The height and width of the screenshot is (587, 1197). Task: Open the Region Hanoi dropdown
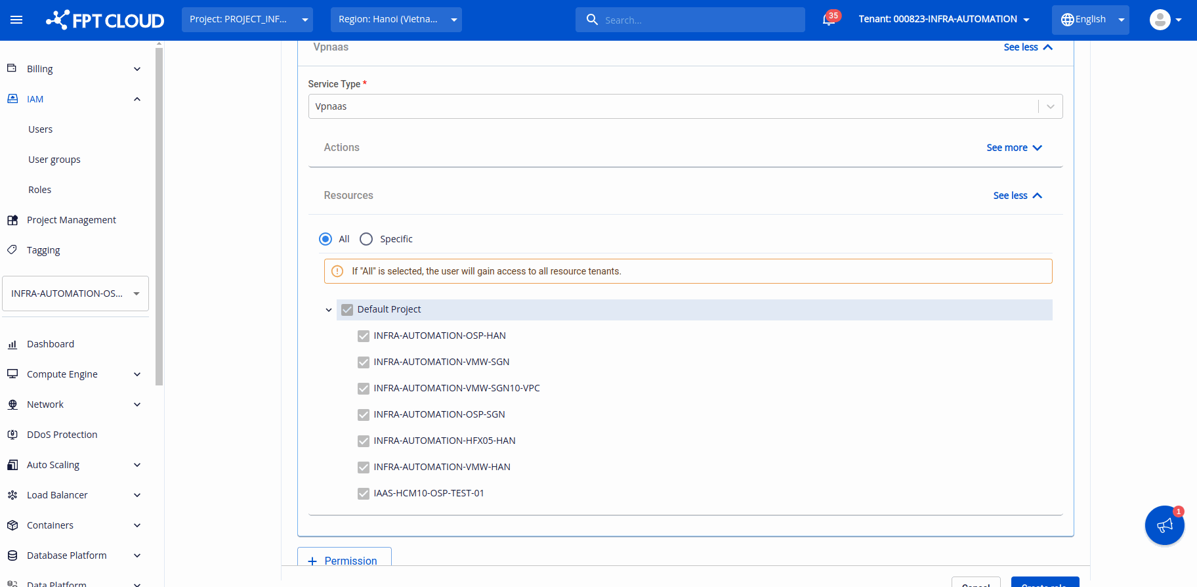pos(396,20)
